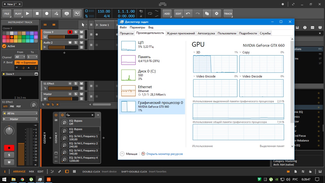325x183 pixels.
Task: Click the loop toggle icon in transport
Action: point(150,13)
